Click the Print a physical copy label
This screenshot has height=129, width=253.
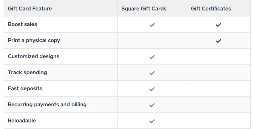pos(34,40)
